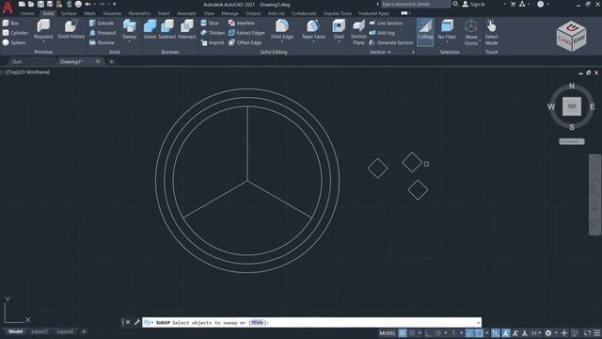This screenshot has width=602, height=339.
Task: Select the Slice tool
Action: pos(210,23)
